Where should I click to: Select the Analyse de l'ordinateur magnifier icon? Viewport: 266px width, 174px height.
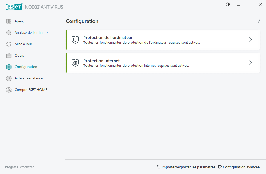pos(9,32)
